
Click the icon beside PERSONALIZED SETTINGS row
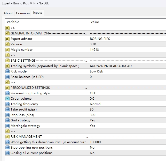pos(7,88)
